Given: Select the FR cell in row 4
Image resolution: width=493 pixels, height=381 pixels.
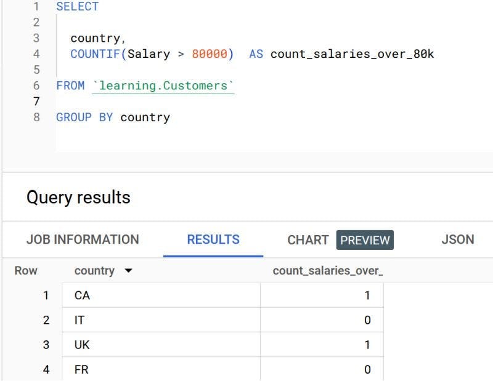Looking at the screenshot, I should click(x=83, y=369).
